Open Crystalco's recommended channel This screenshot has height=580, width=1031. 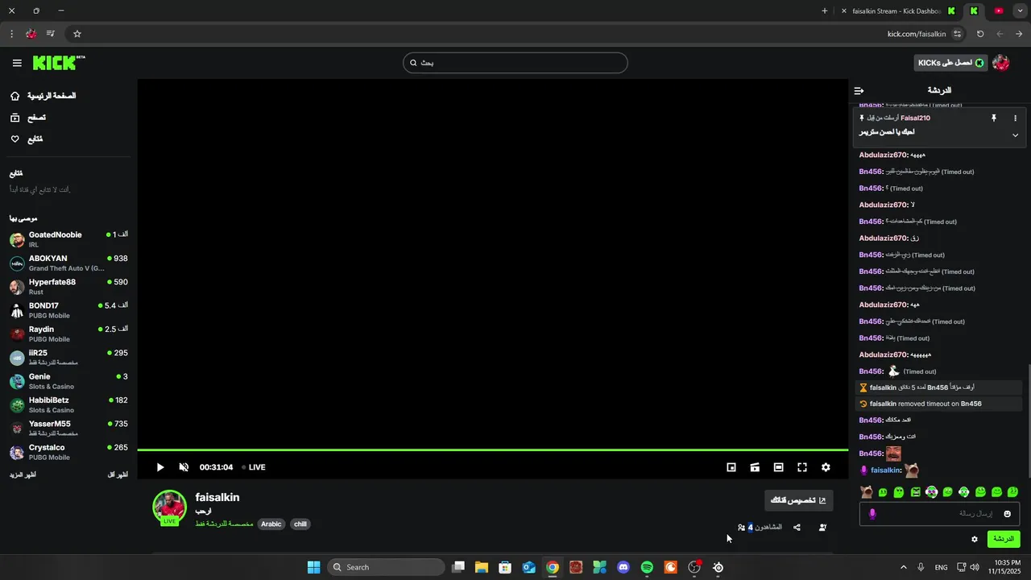68,452
